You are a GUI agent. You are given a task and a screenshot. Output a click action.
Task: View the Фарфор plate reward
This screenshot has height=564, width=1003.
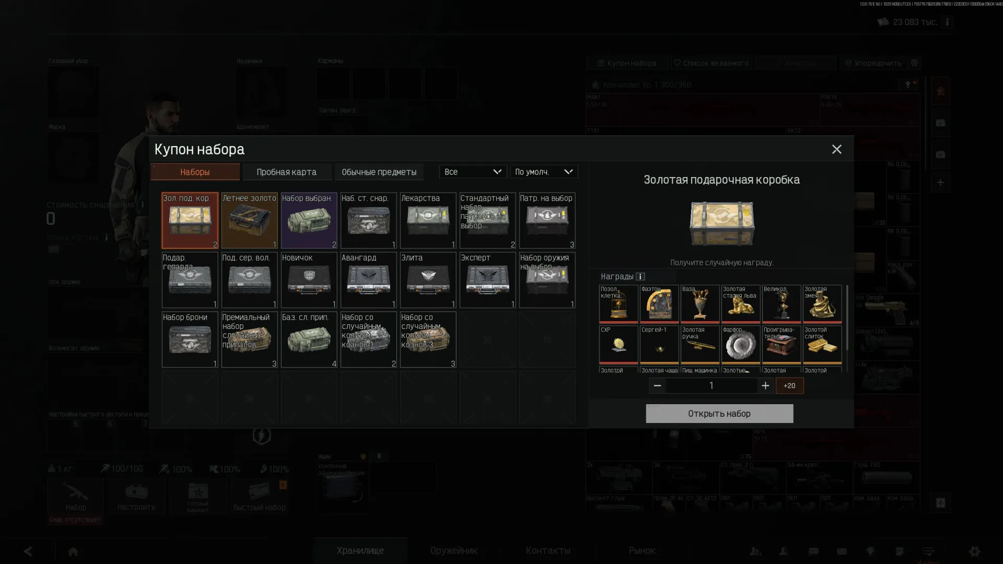(741, 345)
